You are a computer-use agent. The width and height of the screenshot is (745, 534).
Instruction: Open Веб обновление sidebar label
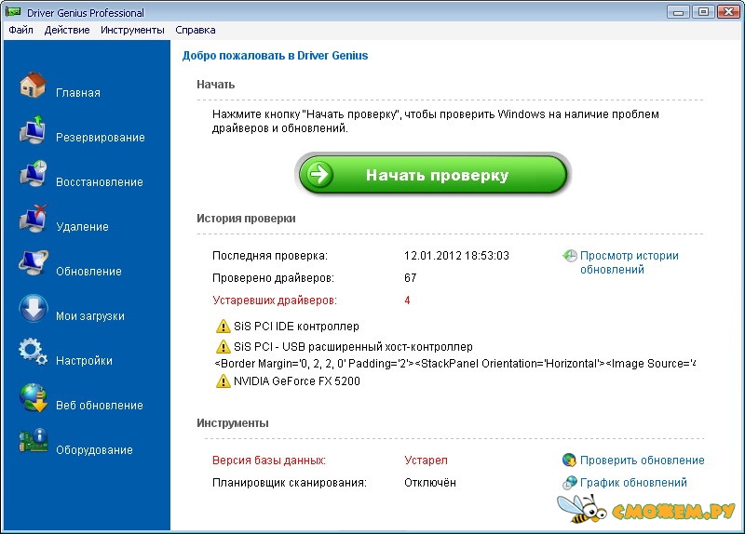(100, 405)
